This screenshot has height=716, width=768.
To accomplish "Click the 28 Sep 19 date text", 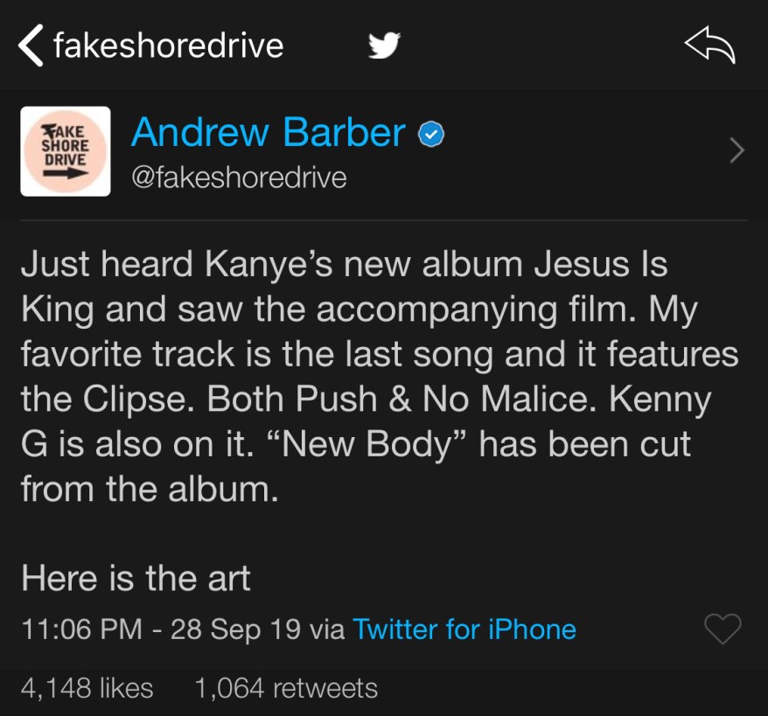I will pyautogui.click(x=235, y=629).
